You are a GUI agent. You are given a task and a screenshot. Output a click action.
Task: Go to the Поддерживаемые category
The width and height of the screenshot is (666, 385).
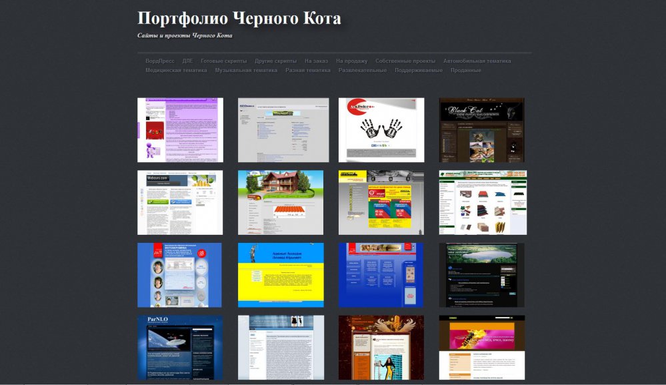click(x=419, y=71)
